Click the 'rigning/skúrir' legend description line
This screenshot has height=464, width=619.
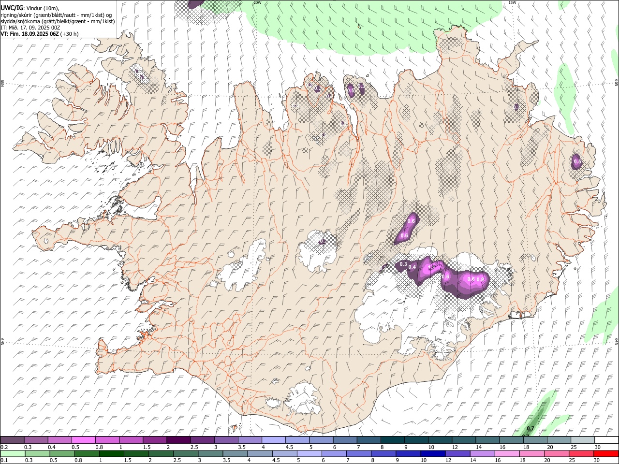(x=56, y=14)
